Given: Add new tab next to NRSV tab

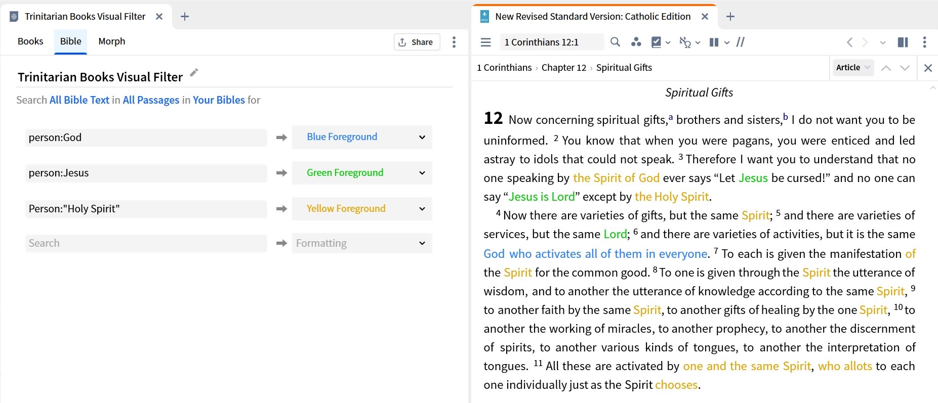Looking at the screenshot, I should click(x=730, y=16).
